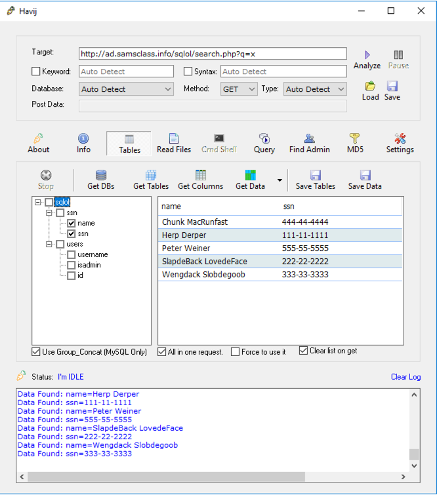
Task: Select the SlapdeBack LovedeFace row
Action: click(280, 262)
